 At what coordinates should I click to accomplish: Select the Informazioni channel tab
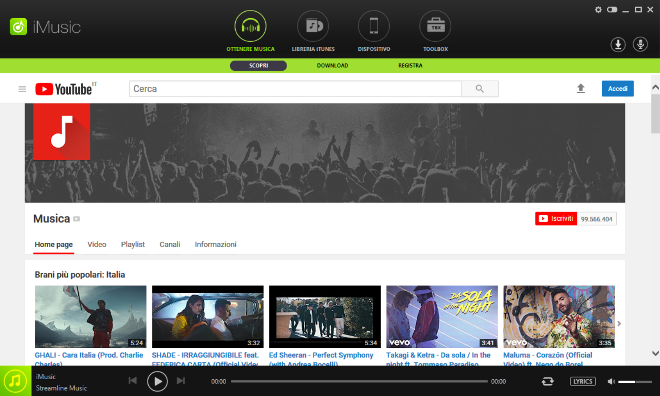(216, 244)
